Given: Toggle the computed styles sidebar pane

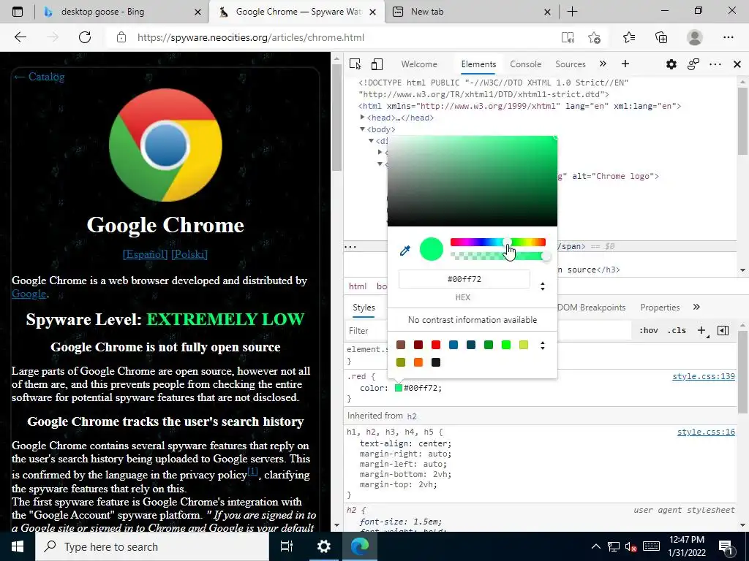Looking at the screenshot, I should click(723, 331).
